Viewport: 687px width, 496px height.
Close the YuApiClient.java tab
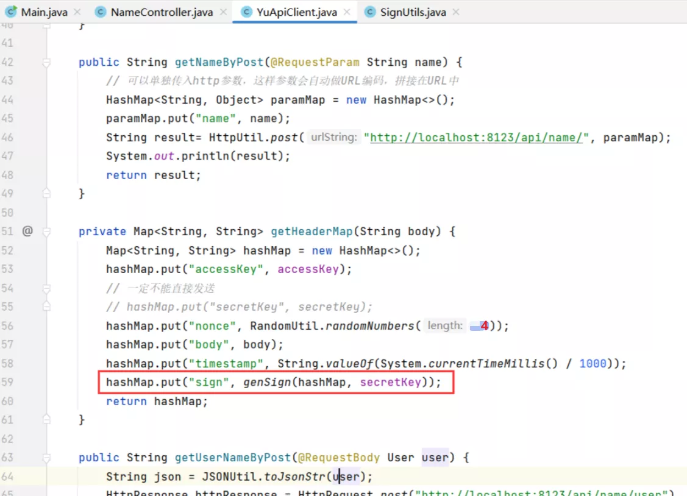tap(347, 12)
